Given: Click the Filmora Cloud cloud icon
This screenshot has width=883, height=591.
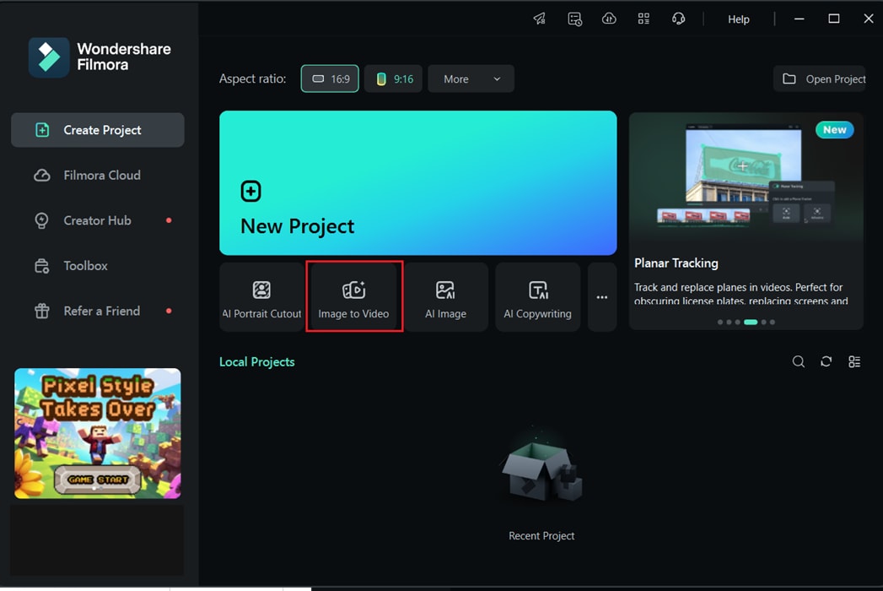Looking at the screenshot, I should [x=41, y=176].
